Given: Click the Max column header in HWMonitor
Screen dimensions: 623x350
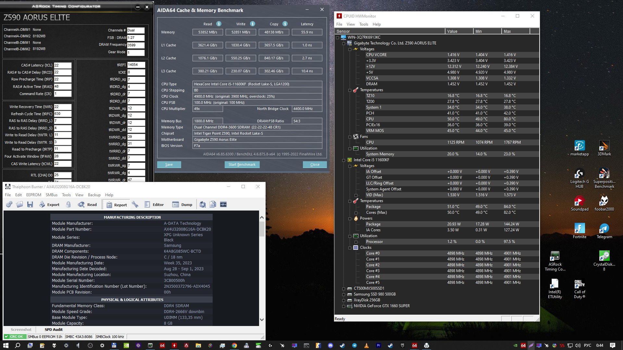Looking at the screenshot, I should tap(516, 31).
